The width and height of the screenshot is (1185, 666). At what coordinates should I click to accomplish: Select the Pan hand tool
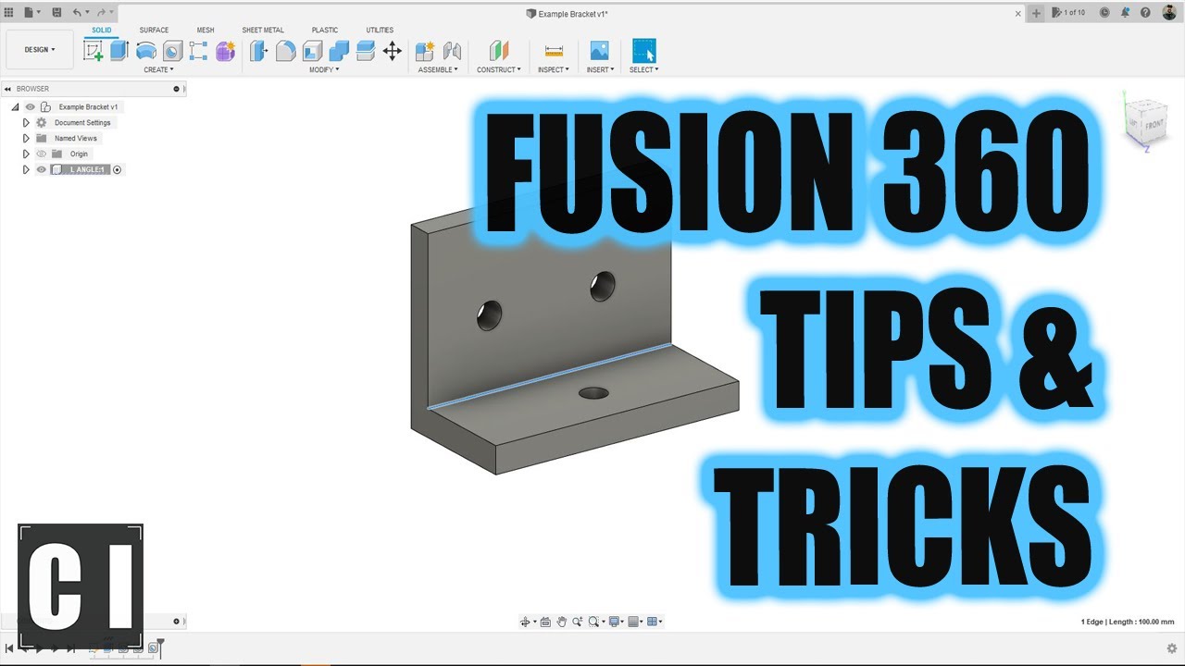point(561,622)
